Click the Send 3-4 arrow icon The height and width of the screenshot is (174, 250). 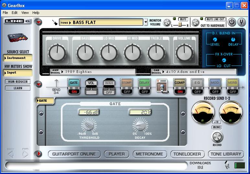point(56,83)
